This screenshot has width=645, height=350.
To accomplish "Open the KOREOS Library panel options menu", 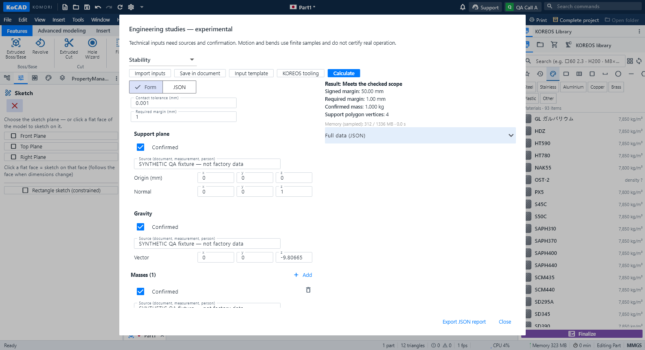I will tap(639, 31).
